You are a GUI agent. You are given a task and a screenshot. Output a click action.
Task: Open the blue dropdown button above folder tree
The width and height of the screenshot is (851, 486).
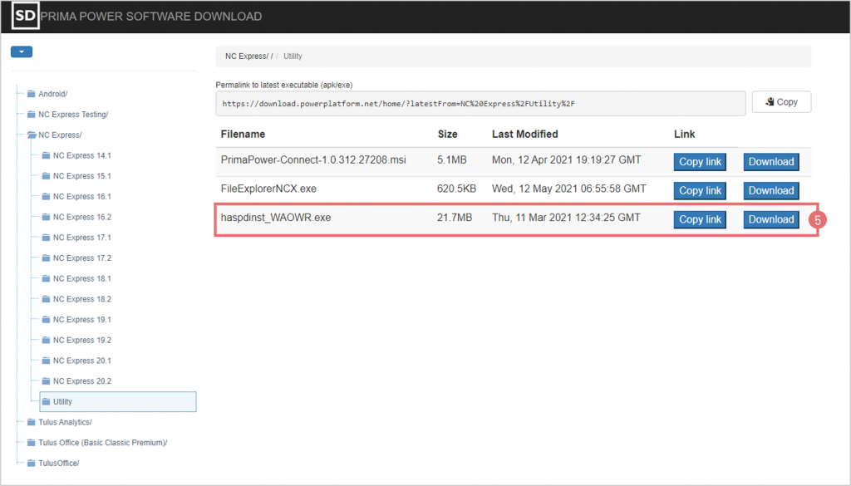pyautogui.click(x=22, y=52)
